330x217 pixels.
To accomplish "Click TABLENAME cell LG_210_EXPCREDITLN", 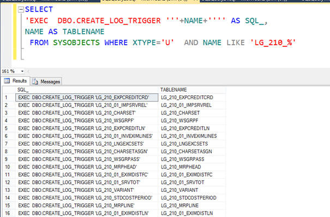I will pos(192,128).
